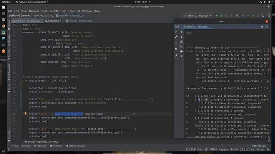
Task: Change UTF-8 file encoding in status bar
Action: click(x=213, y=149)
